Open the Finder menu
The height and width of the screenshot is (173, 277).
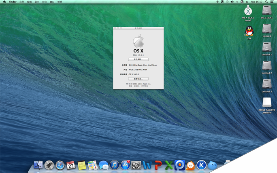pos(13,2)
